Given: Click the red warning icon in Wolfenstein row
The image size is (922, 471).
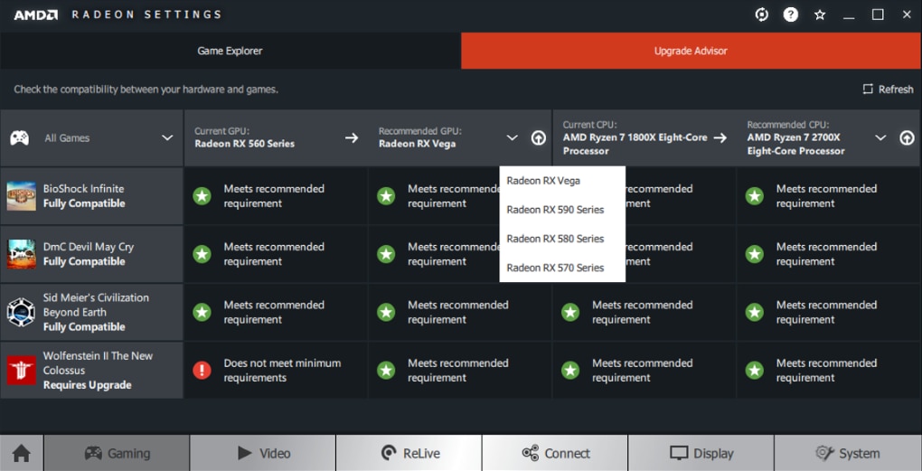Looking at the screenshot, I should [x=202, y=371].
